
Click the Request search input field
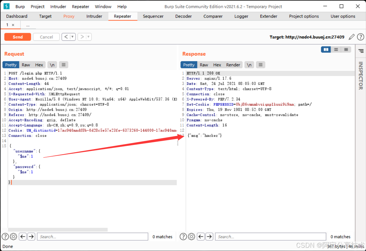[x=92, y=236]
